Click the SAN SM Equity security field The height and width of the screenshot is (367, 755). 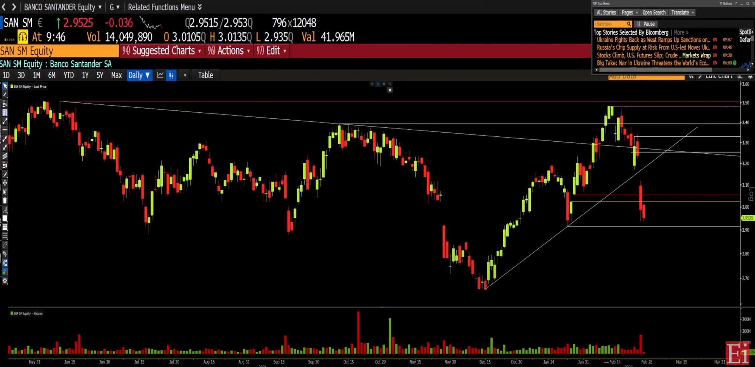point(59,51)
